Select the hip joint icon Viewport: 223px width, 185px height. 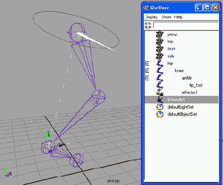[160, 64]
